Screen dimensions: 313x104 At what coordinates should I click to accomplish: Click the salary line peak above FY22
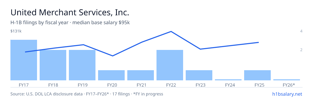coord(171,31)
